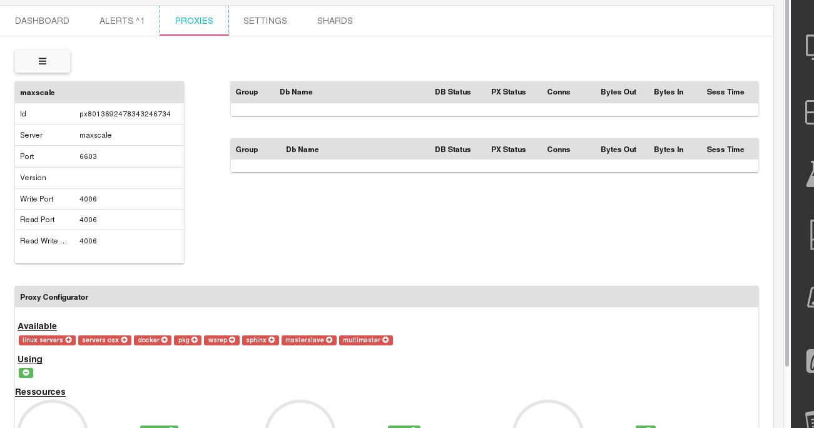Click the Port value 6603
The height and width of the screenshot is (428, 814).
pyautogui.click(x=88, y=156)
